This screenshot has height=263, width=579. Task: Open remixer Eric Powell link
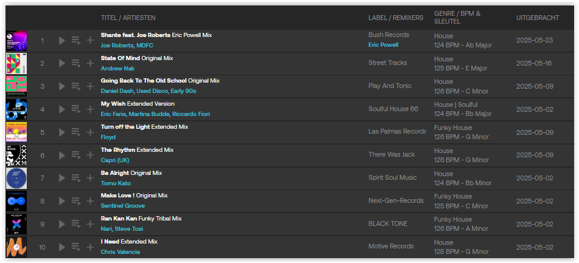click(x=383, y=44)
